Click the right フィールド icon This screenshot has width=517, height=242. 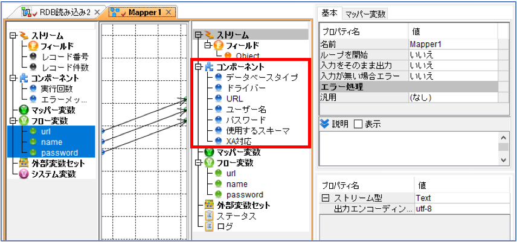pos(218,45)
